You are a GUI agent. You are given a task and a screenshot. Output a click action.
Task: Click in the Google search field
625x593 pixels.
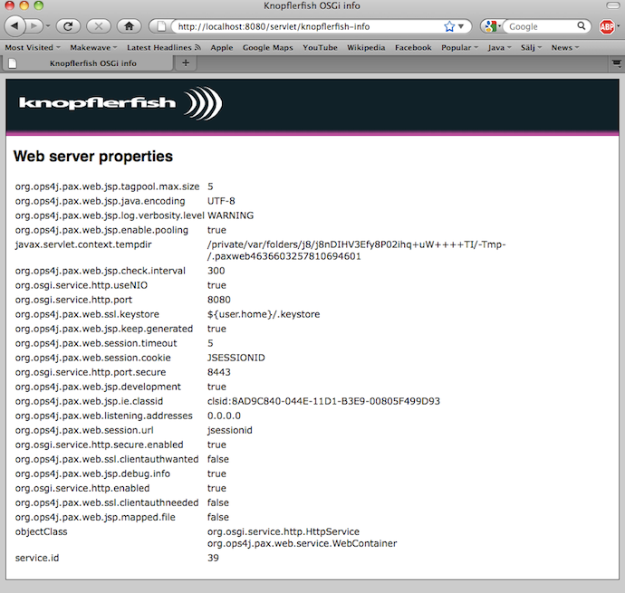point(540,26)
